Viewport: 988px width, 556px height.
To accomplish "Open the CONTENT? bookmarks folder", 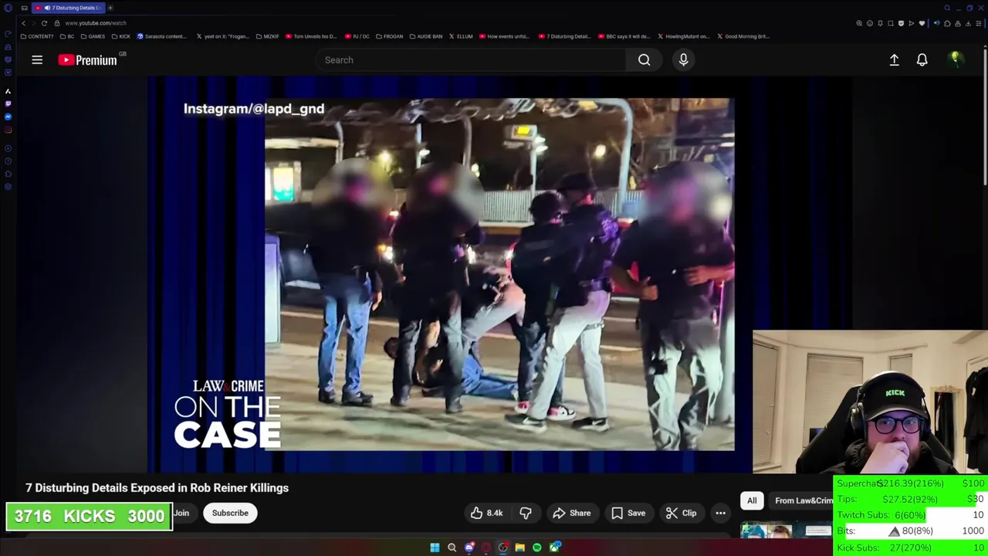I will (37, 36).
